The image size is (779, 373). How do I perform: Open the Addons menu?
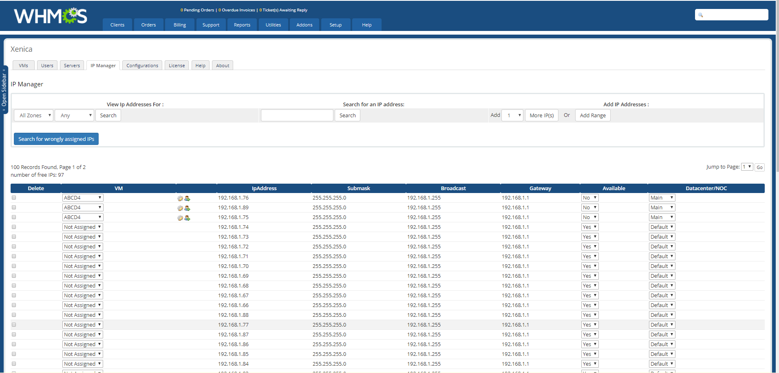pyautogui.click(x=305, y=25)
